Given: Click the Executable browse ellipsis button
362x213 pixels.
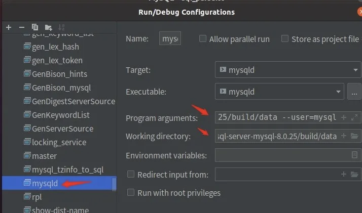Looking at the screenshot, I should 354,92.
